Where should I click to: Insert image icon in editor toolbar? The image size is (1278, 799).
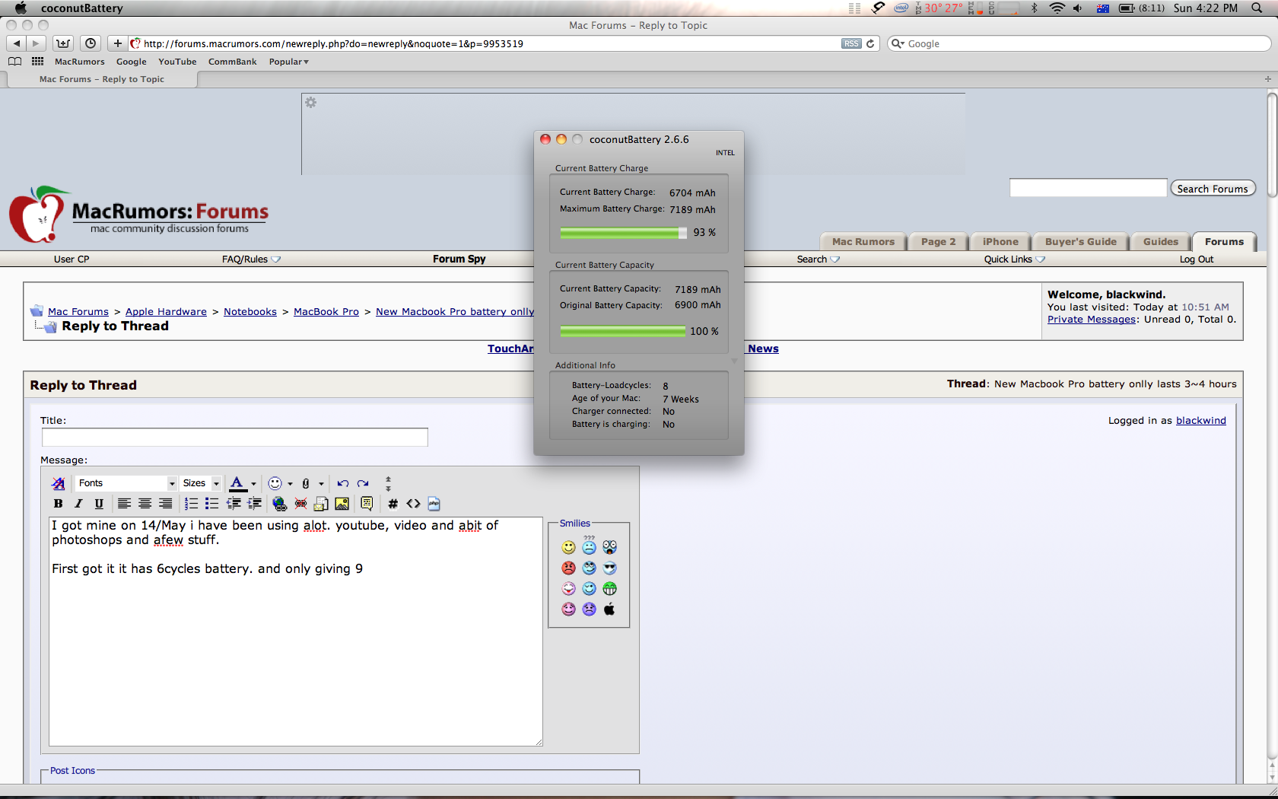(x=342, y=504)
